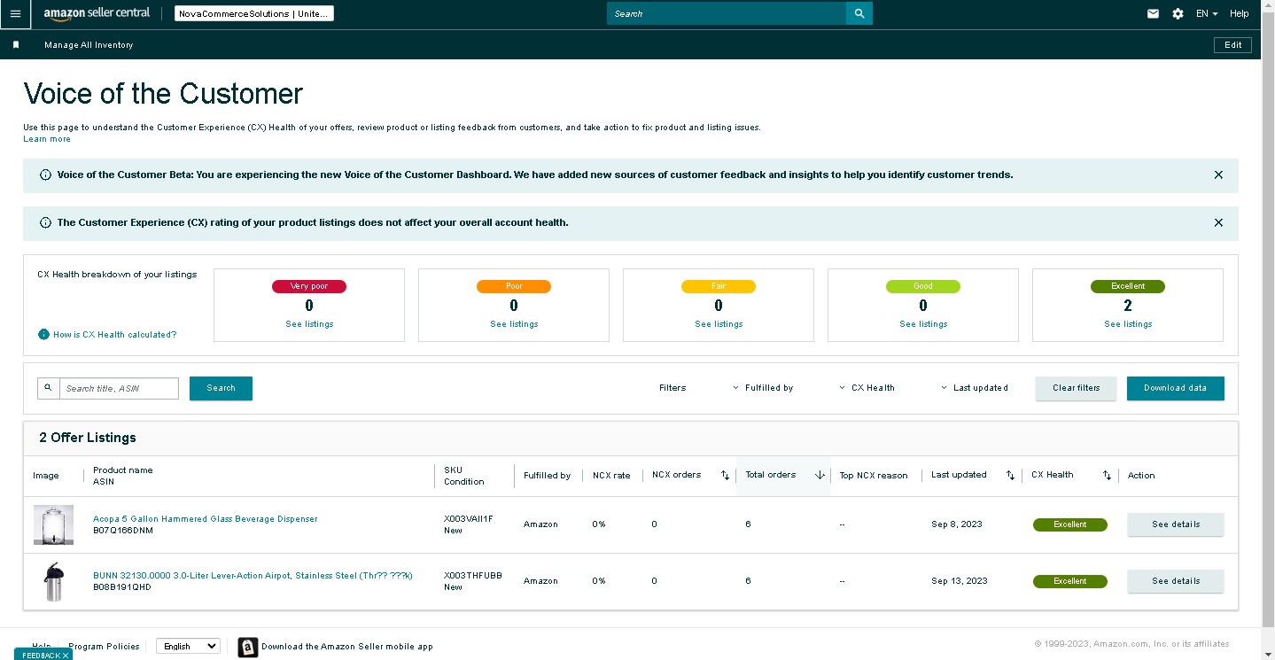Screen dimensions: 1275x660
Task: See listings under Very poor
Action: [x=309, y=324]
